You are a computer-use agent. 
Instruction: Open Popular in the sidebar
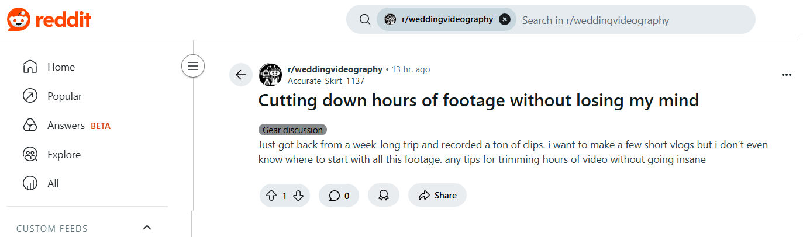[x=64, y=96]
